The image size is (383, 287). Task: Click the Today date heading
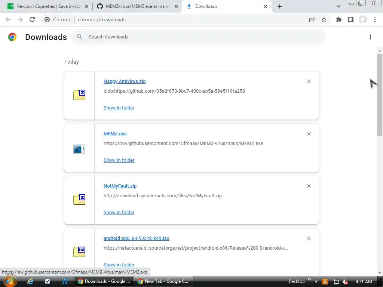[x=71, y=62]
